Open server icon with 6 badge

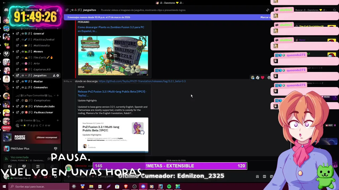click(6, 104)
